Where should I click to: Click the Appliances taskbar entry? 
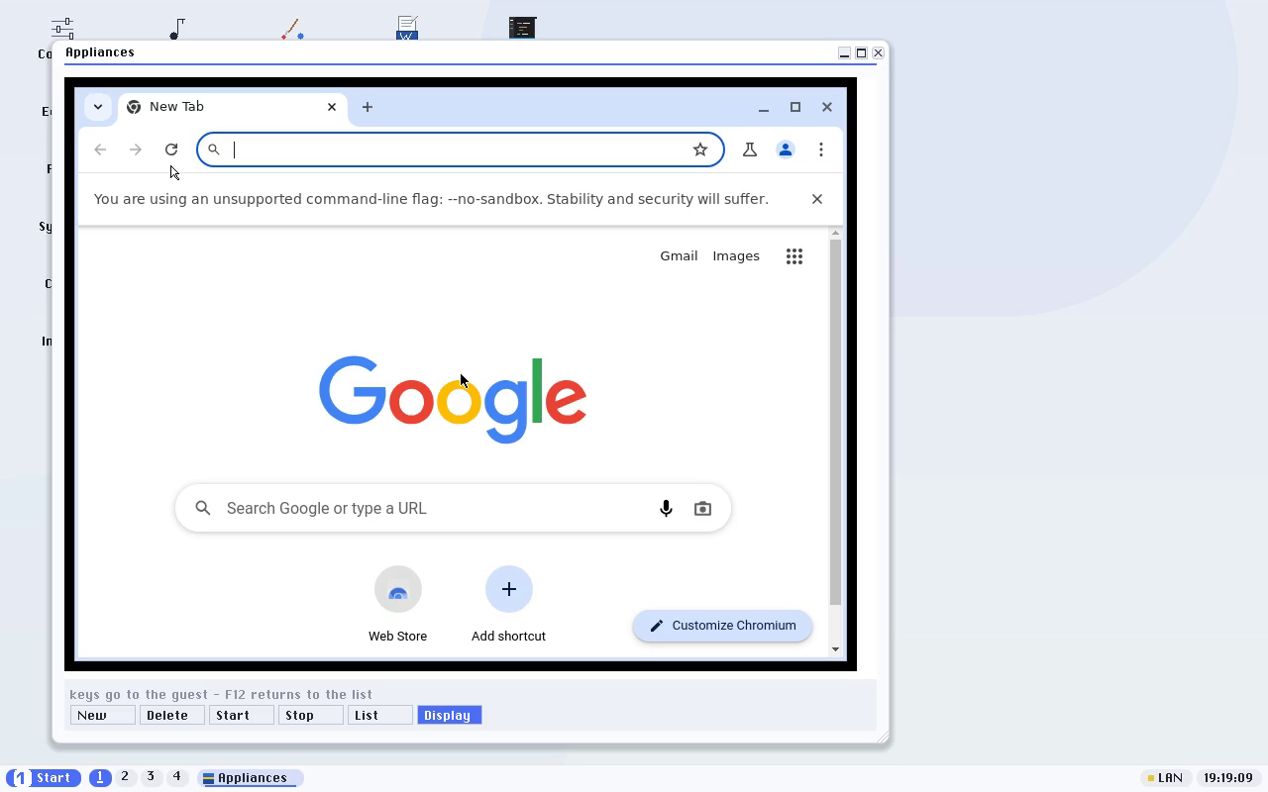pyautogui.click(x=250, y=778)
